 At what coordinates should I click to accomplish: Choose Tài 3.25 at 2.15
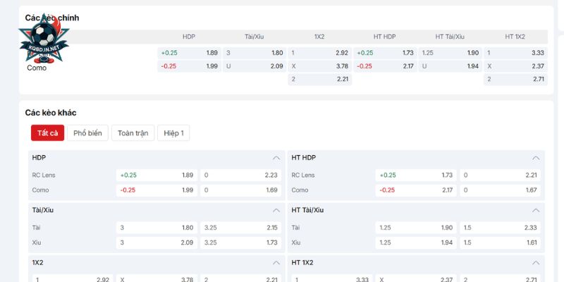point(240,228)
